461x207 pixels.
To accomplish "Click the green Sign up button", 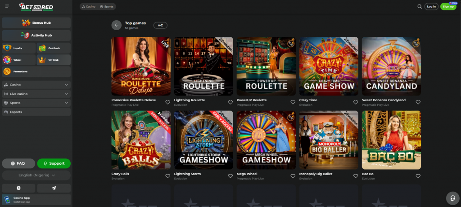I will click(448, 6).
